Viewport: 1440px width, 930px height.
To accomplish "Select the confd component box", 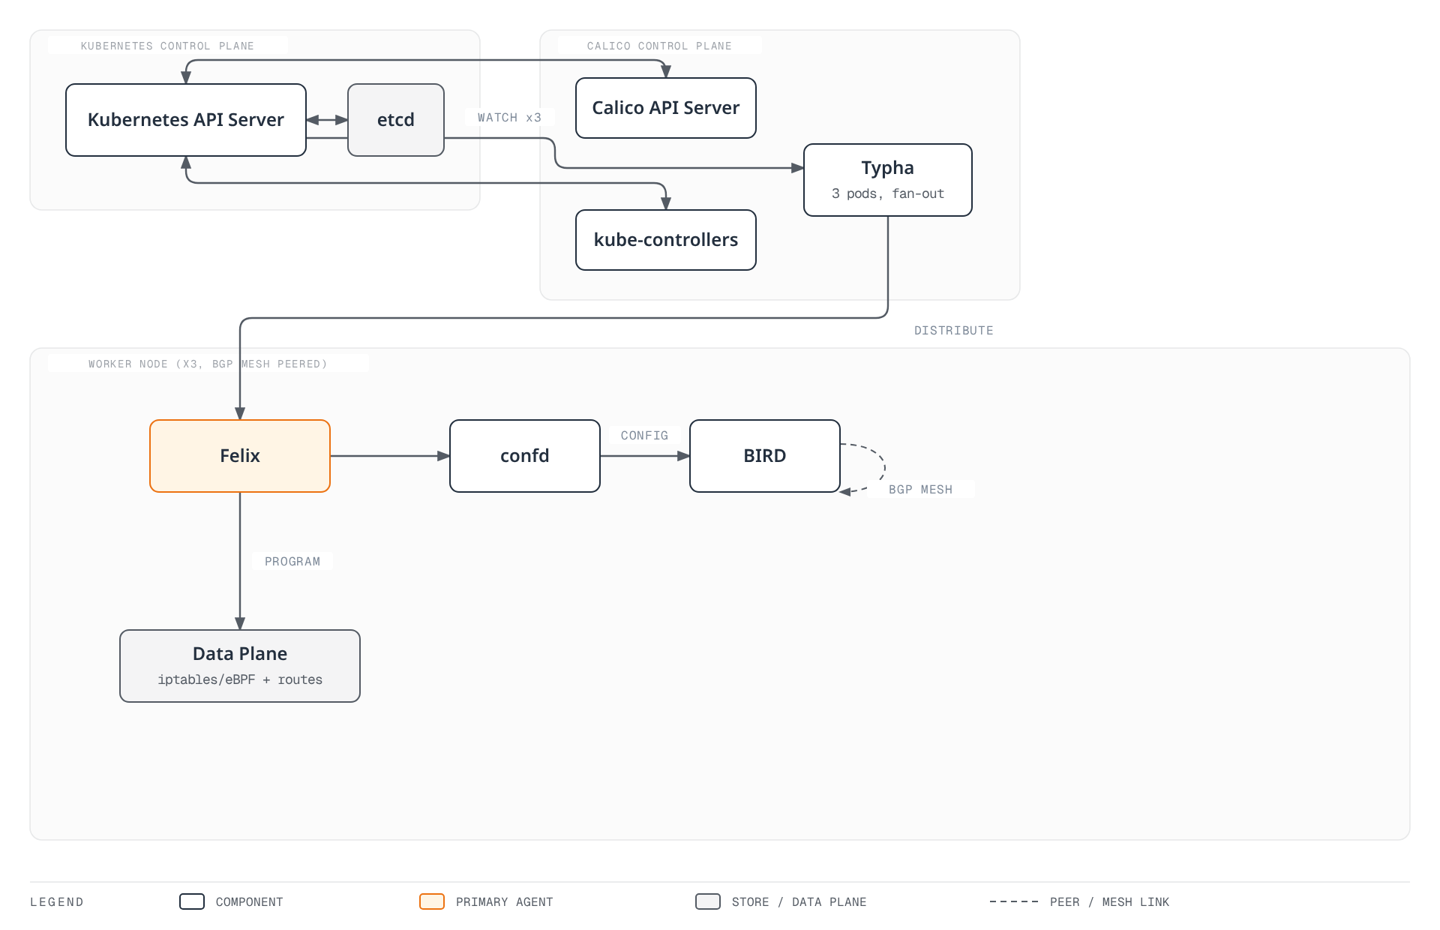I will point(525,456).
